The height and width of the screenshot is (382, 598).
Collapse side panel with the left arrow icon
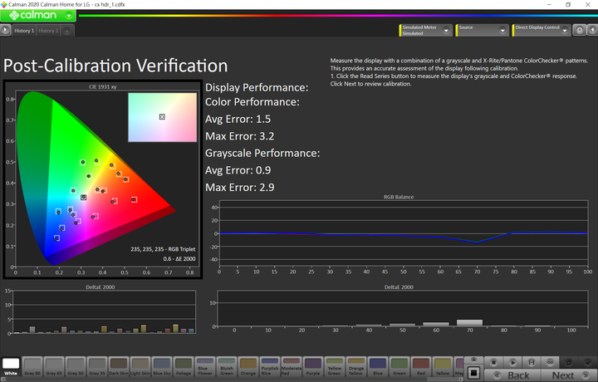click(592, 30)
